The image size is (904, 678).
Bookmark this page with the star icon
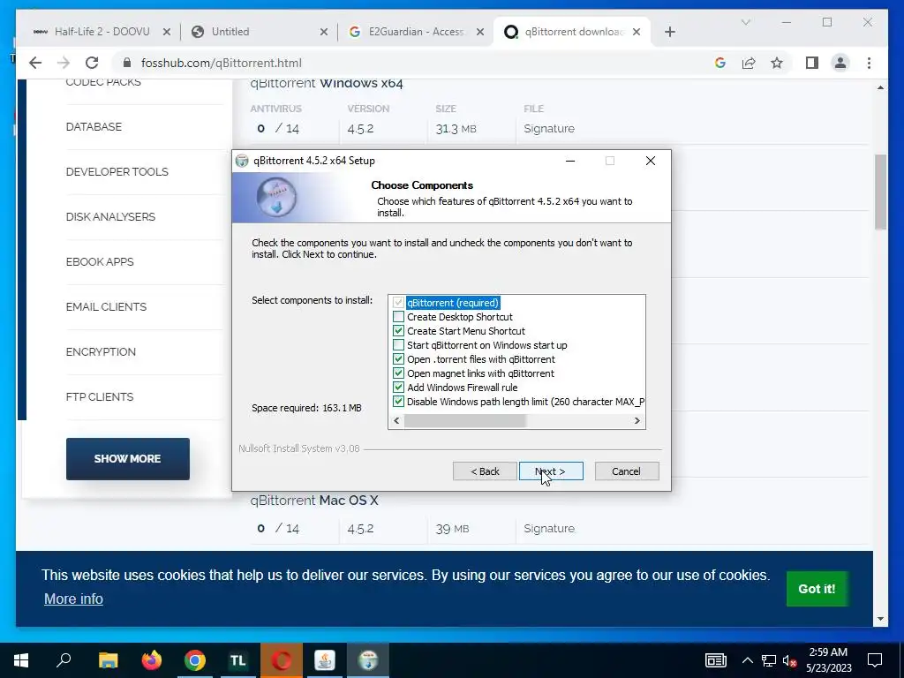click(777, 63)
